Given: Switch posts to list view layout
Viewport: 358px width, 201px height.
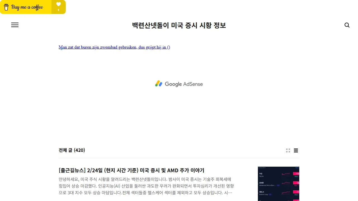Looking at the screenshot, I should point(296,150).
